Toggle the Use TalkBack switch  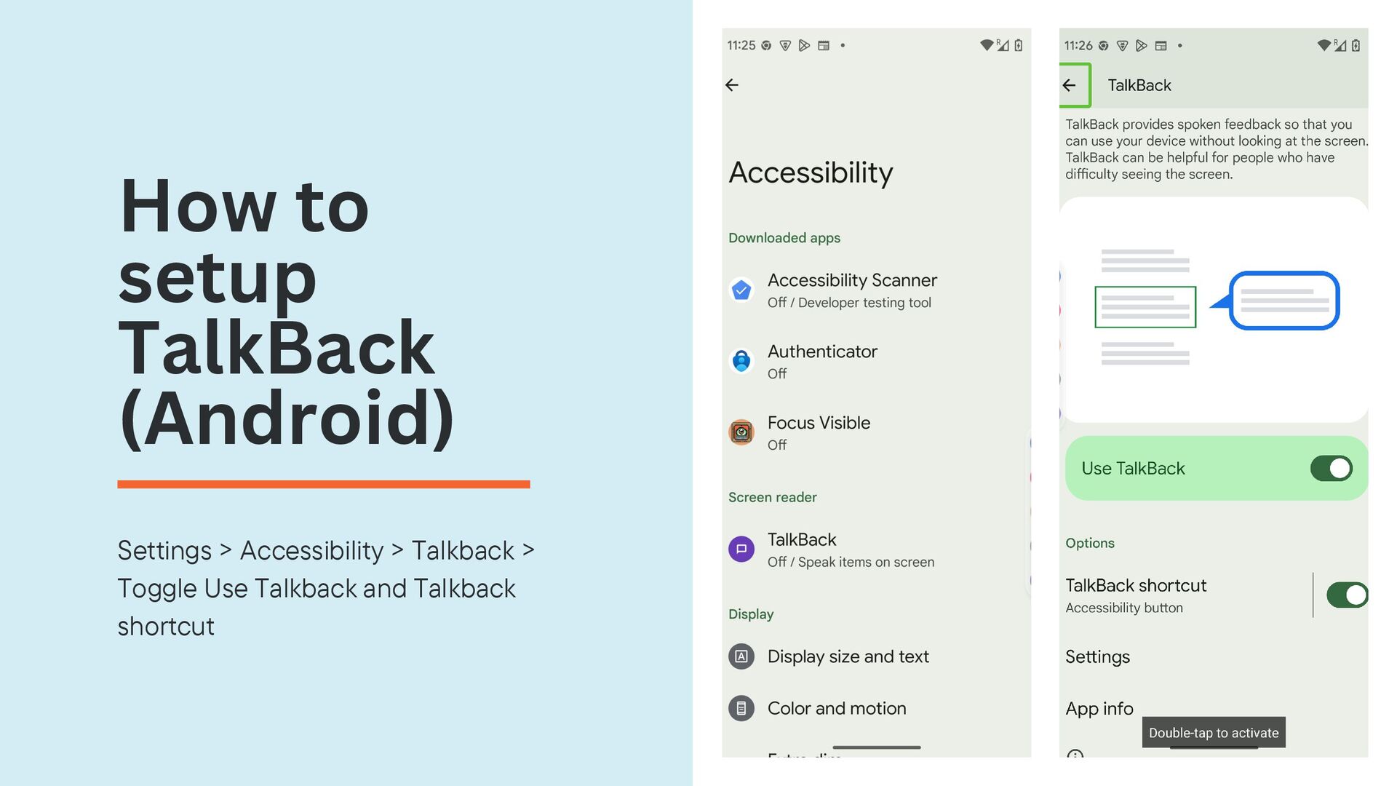(1332, 468)
